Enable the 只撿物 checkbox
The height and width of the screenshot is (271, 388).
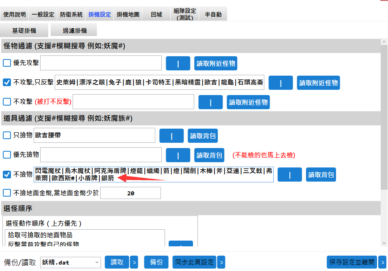pos(7,135)
